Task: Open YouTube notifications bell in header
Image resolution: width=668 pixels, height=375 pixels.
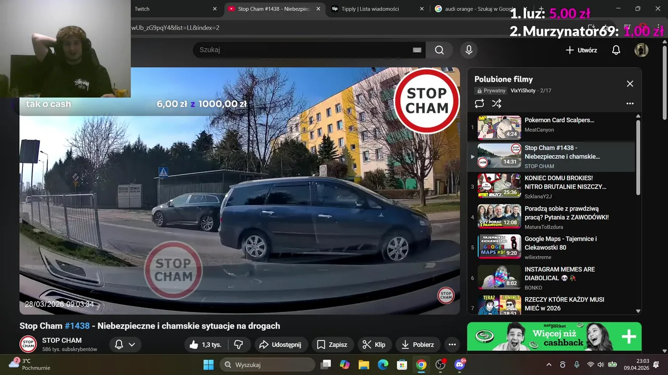Action: click(x=616, y=50)
